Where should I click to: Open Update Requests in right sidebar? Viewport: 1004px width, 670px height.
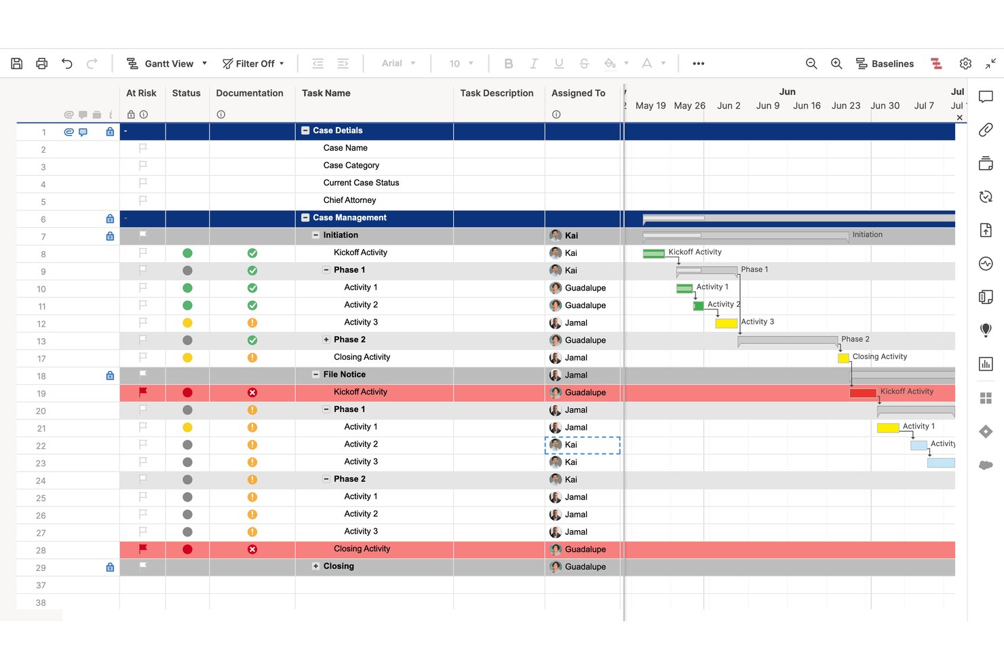[986, 197]
